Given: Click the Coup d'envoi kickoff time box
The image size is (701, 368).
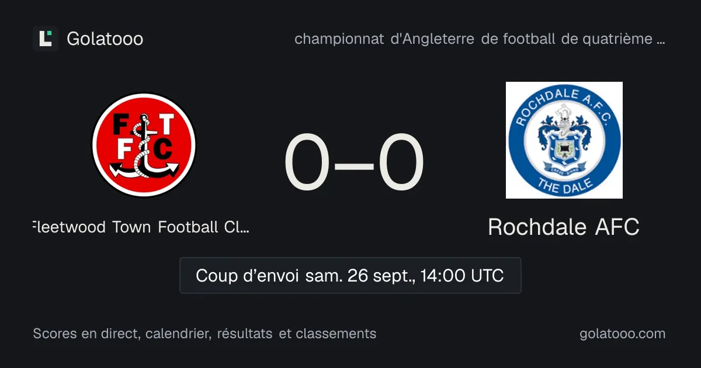Looking at the screenshot, I should pyautogui.click(x=350, y=275).
